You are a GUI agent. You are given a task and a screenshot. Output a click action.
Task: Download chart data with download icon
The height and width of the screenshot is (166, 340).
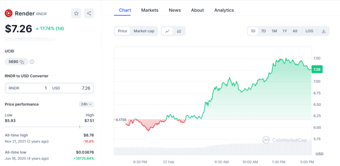324,31
